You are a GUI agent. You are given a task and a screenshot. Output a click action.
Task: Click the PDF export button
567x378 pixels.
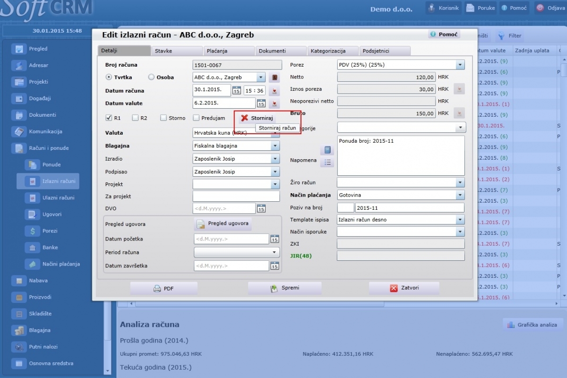[163, 288]
